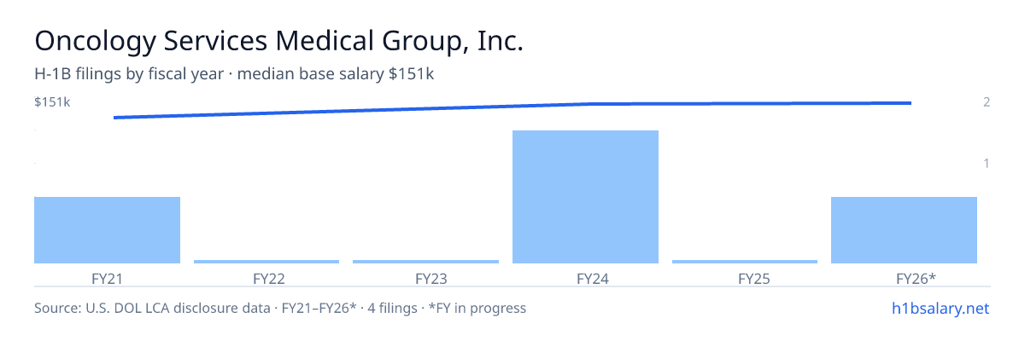
Task: Click the DOL LCA source footnote
Action: (280, 308)
